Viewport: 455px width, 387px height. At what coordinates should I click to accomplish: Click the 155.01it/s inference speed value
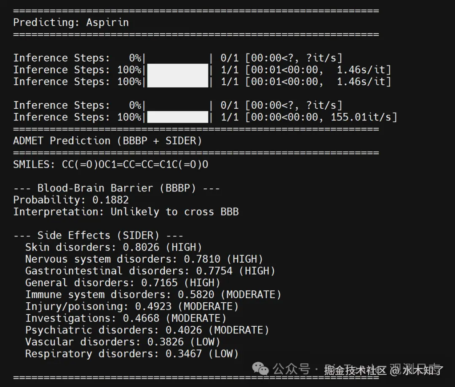(361, 117)
